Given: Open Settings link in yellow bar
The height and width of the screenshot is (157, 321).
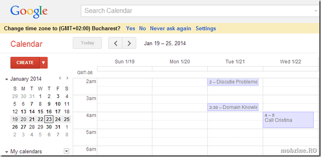Looking at the screenshot, I should [x=206, y=28].
